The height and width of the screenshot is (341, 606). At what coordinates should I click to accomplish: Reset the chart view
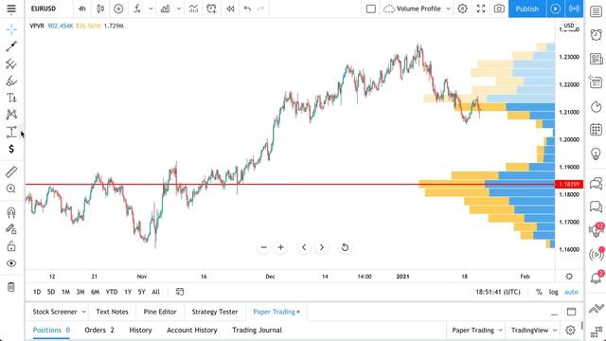click(x=345, y=247)
